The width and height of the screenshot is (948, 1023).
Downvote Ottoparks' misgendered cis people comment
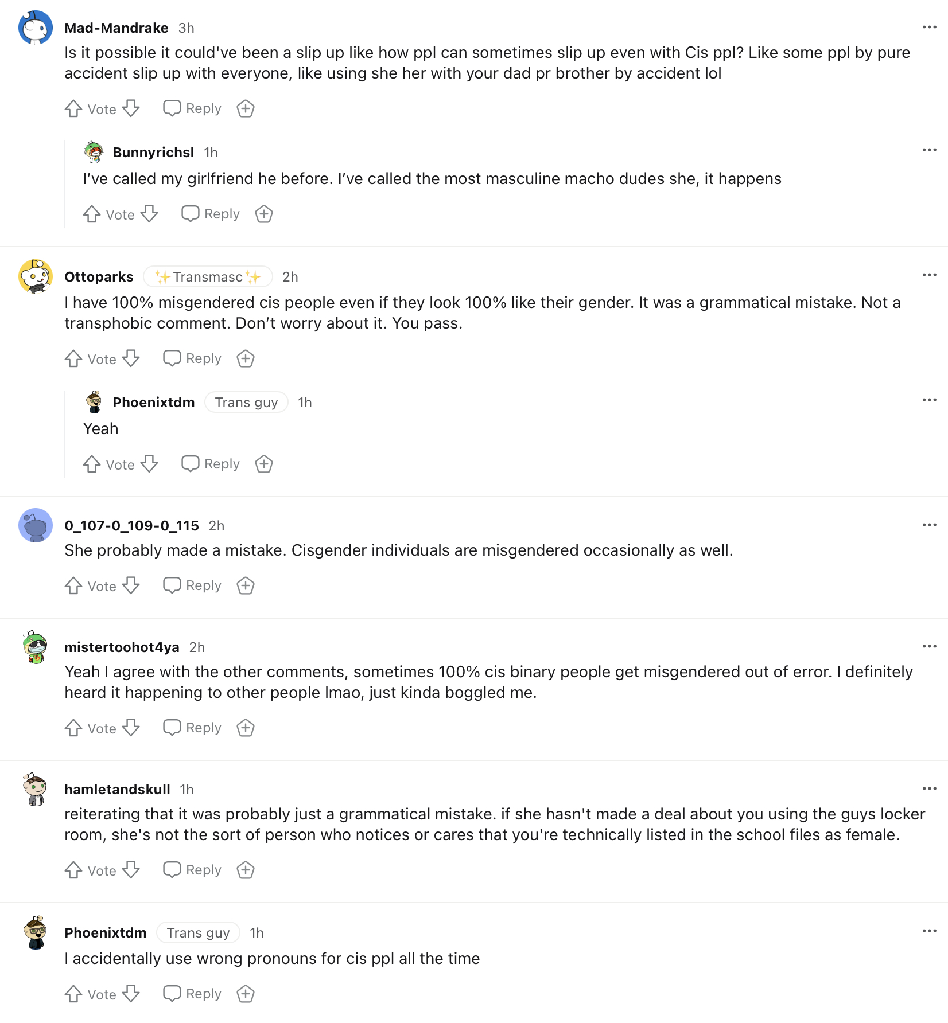131,358
